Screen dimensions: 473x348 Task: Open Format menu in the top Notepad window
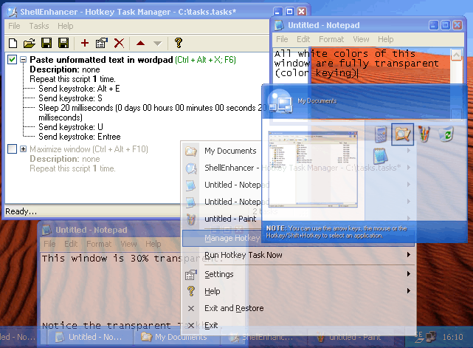pyautogui.click(x=331, y=39)
